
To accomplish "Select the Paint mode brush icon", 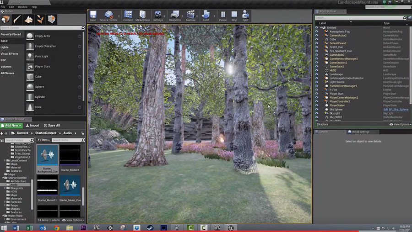I will pos(17,19).
